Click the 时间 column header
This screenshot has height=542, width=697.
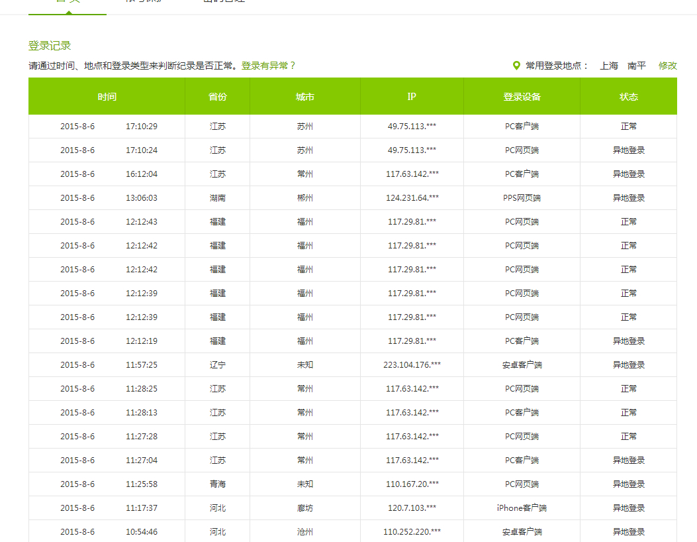coord(107,97)
